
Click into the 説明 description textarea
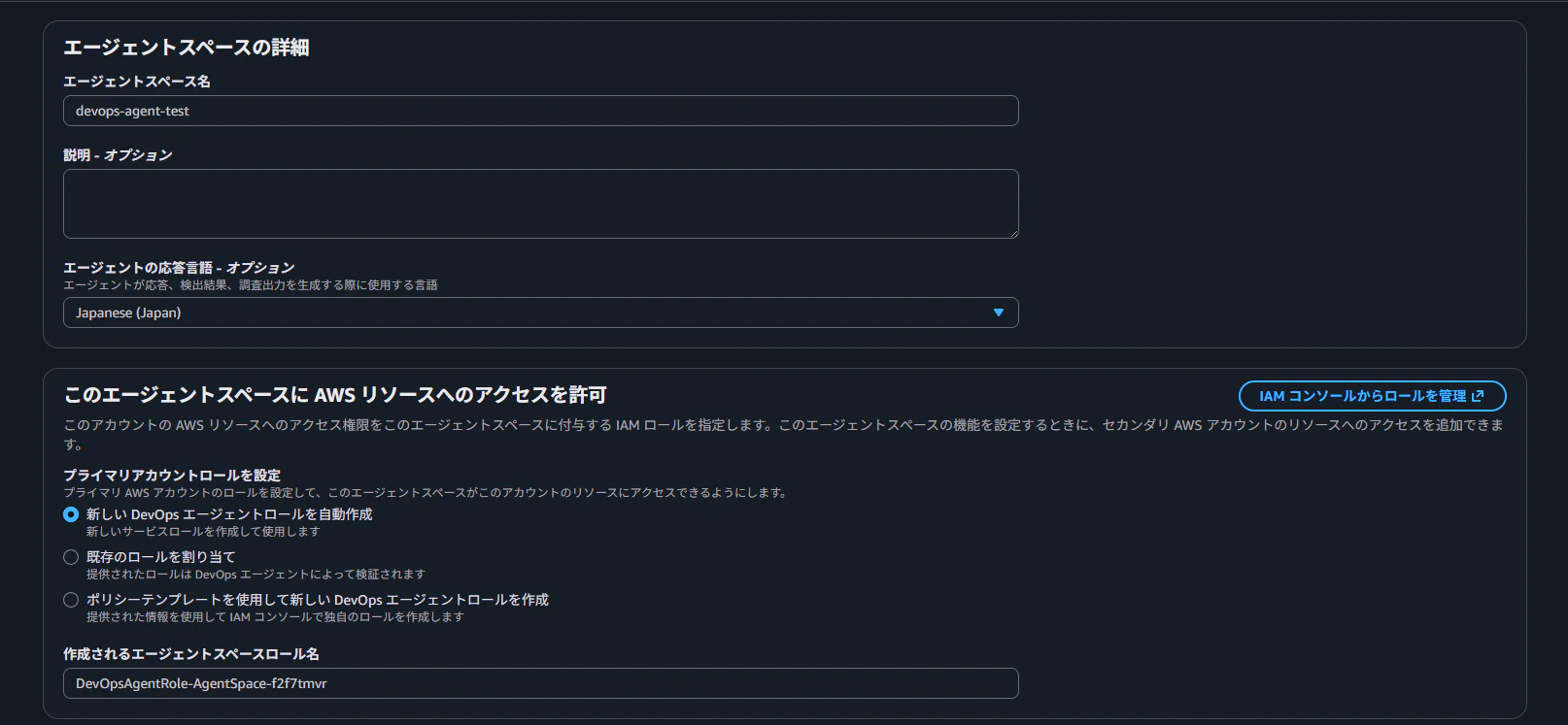[x=540, y=204]
